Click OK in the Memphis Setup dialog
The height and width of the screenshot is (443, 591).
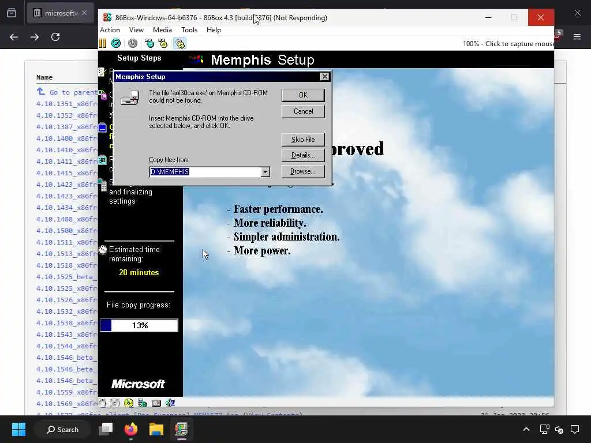pyautogui.click(x=303, y=95)
